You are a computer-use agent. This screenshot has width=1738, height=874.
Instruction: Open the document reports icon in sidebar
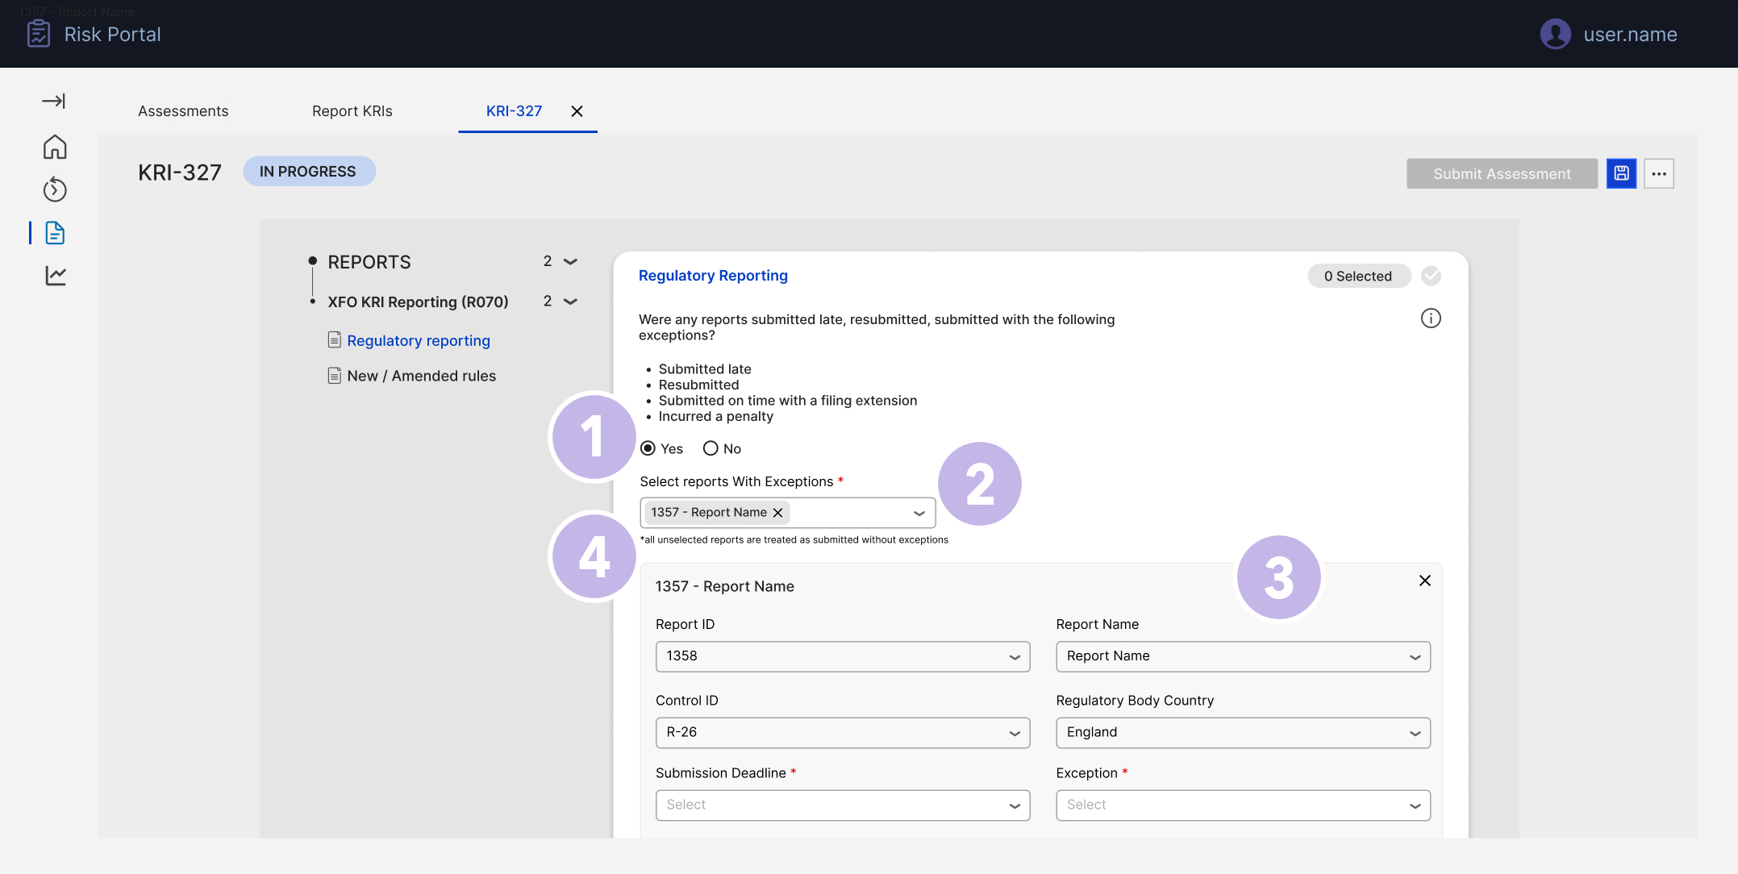(55, 233)
